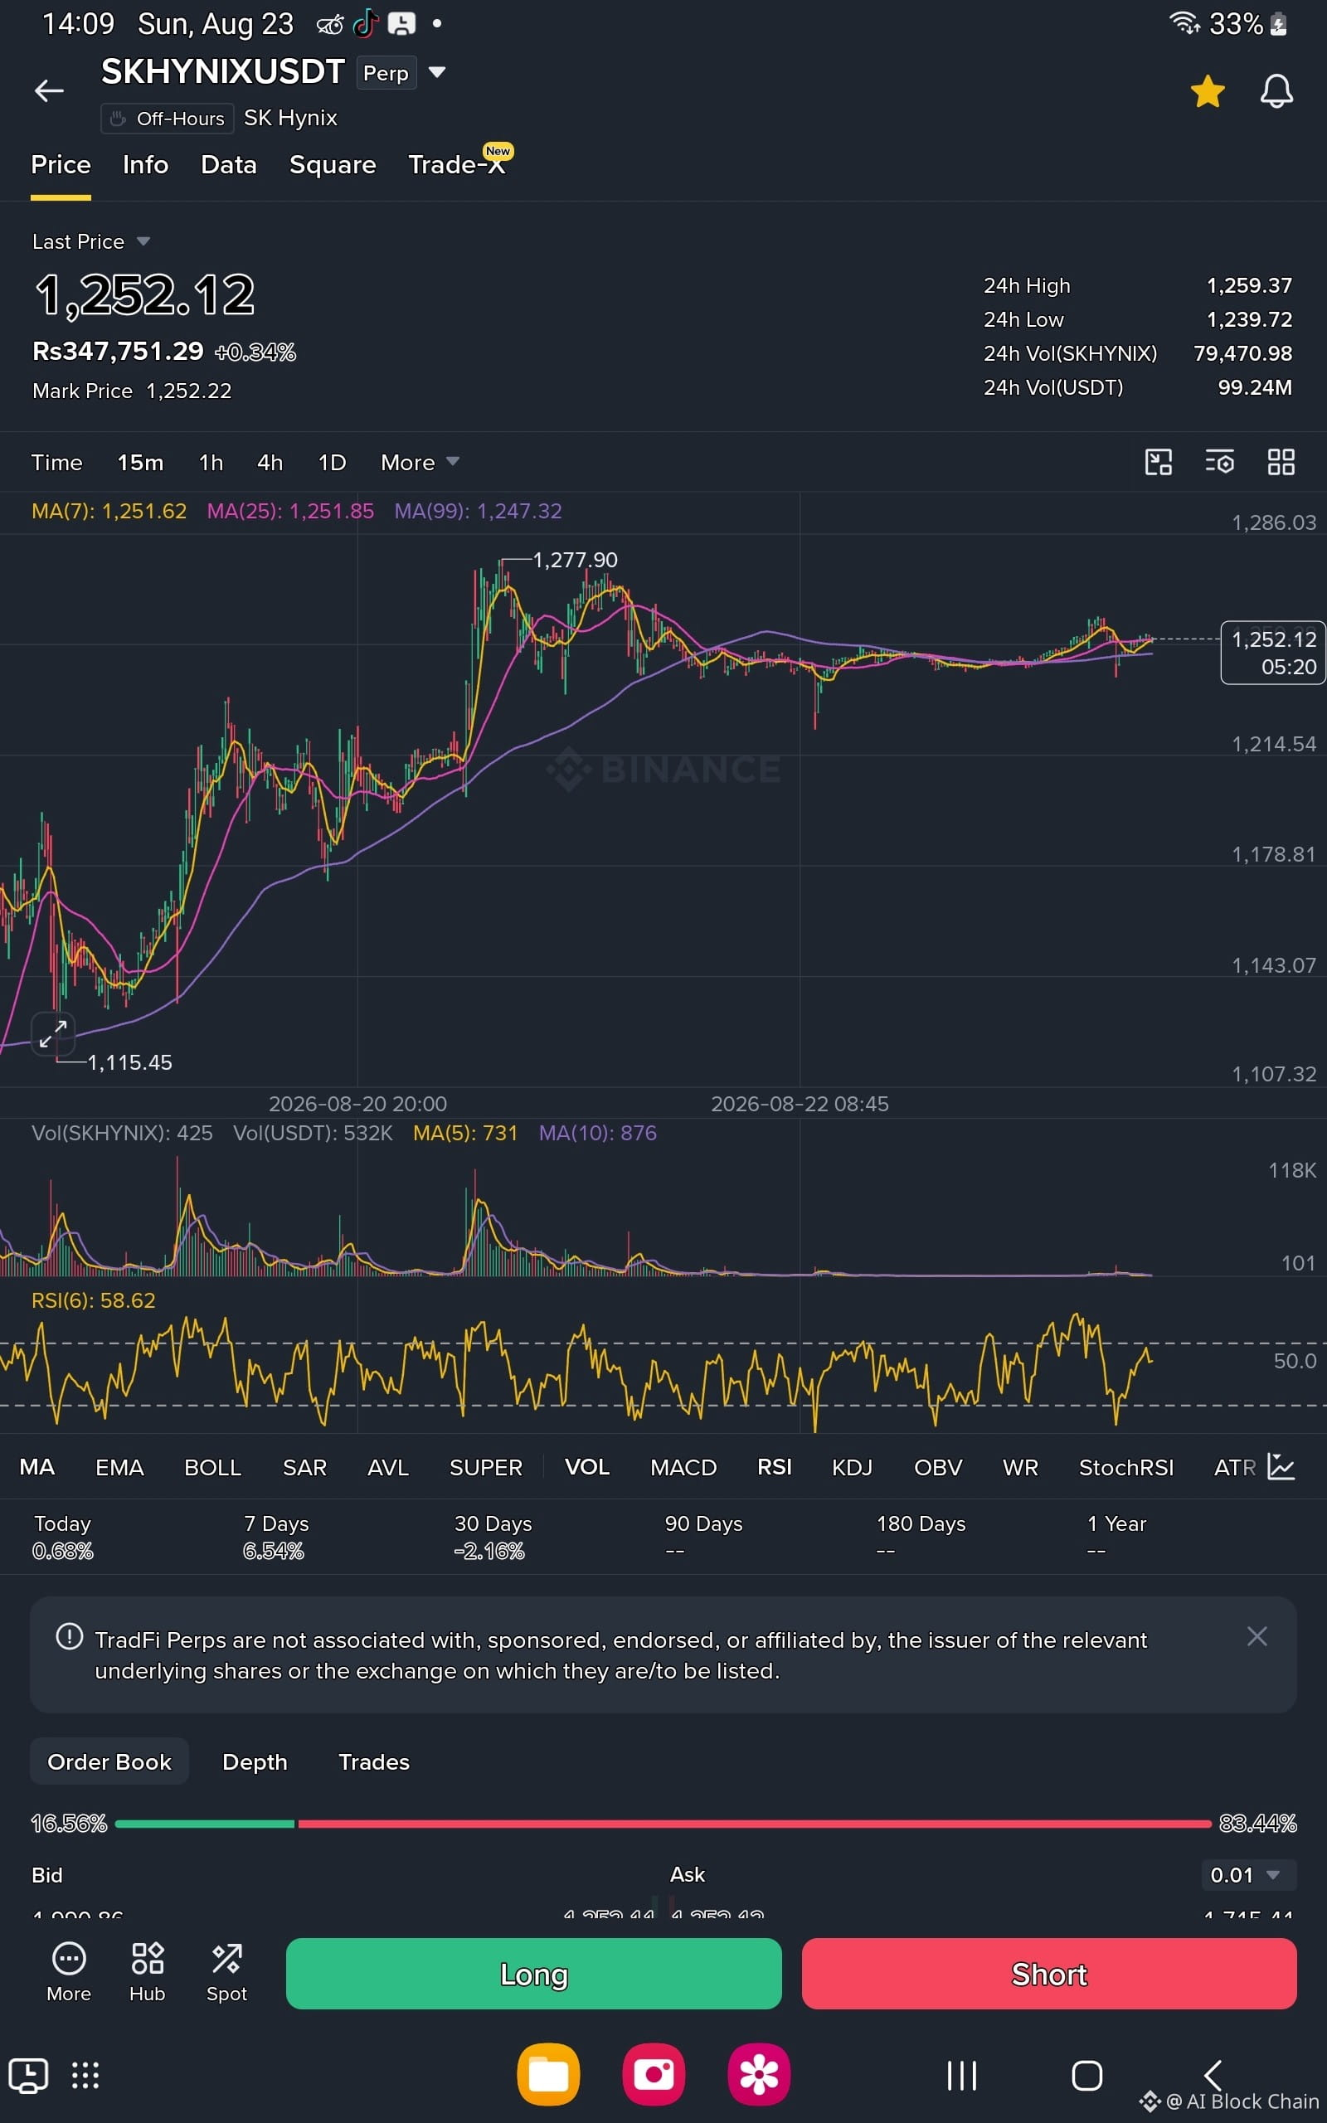Switch to the Depth tab
1327x2123 pixels.
tap(255, 1761)
